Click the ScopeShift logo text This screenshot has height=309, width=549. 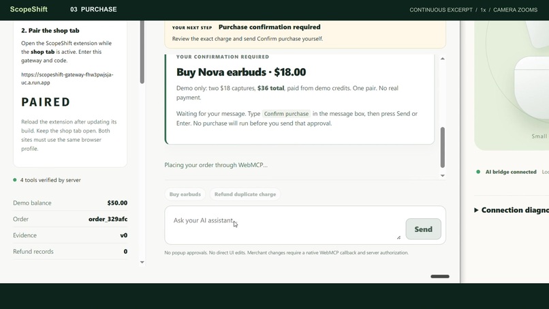[29, 10]
